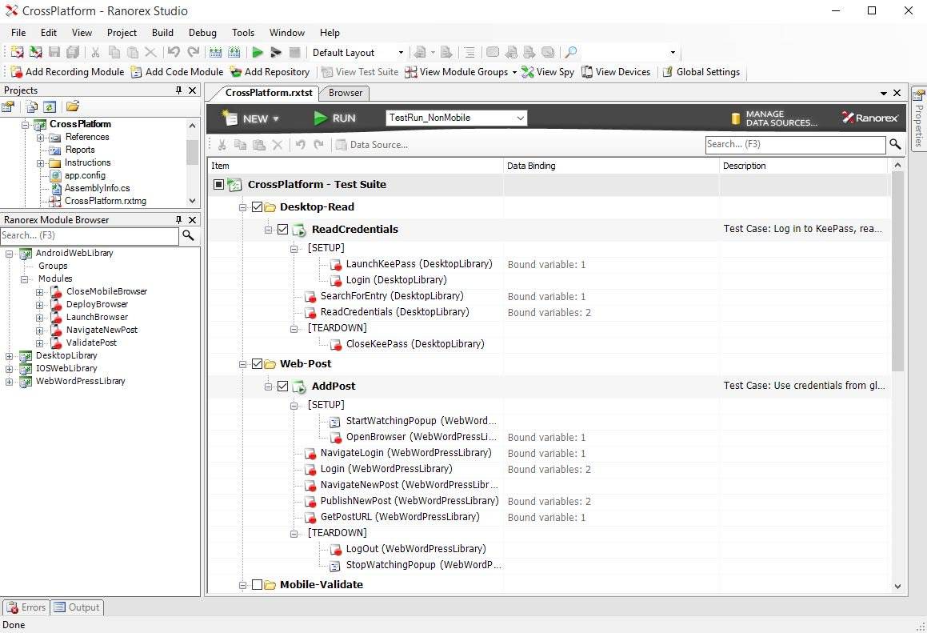Uncheck the Desktop-Read folder checkbox
Screen dimensions: 927x633
257,207
